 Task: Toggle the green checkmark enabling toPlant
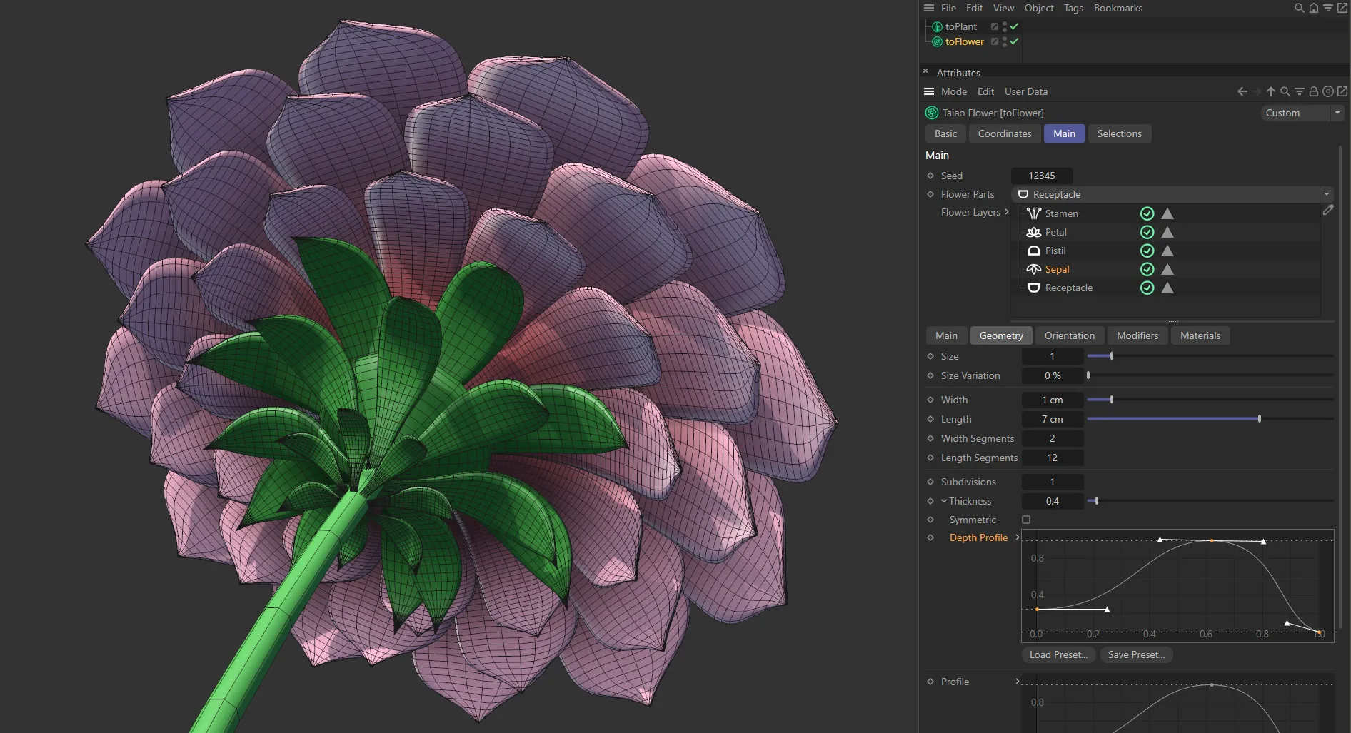pyautogui.click(x=1015, y=26)
